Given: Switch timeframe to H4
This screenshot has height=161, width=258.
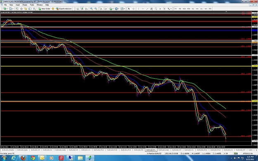Looking at the screenshot, I should pos(197,9).
